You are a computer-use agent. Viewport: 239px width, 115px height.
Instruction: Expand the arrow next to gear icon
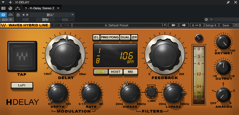pyautogui.click(x=211, y=19)
